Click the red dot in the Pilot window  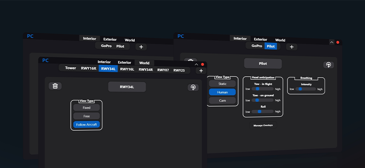point(338,42)
